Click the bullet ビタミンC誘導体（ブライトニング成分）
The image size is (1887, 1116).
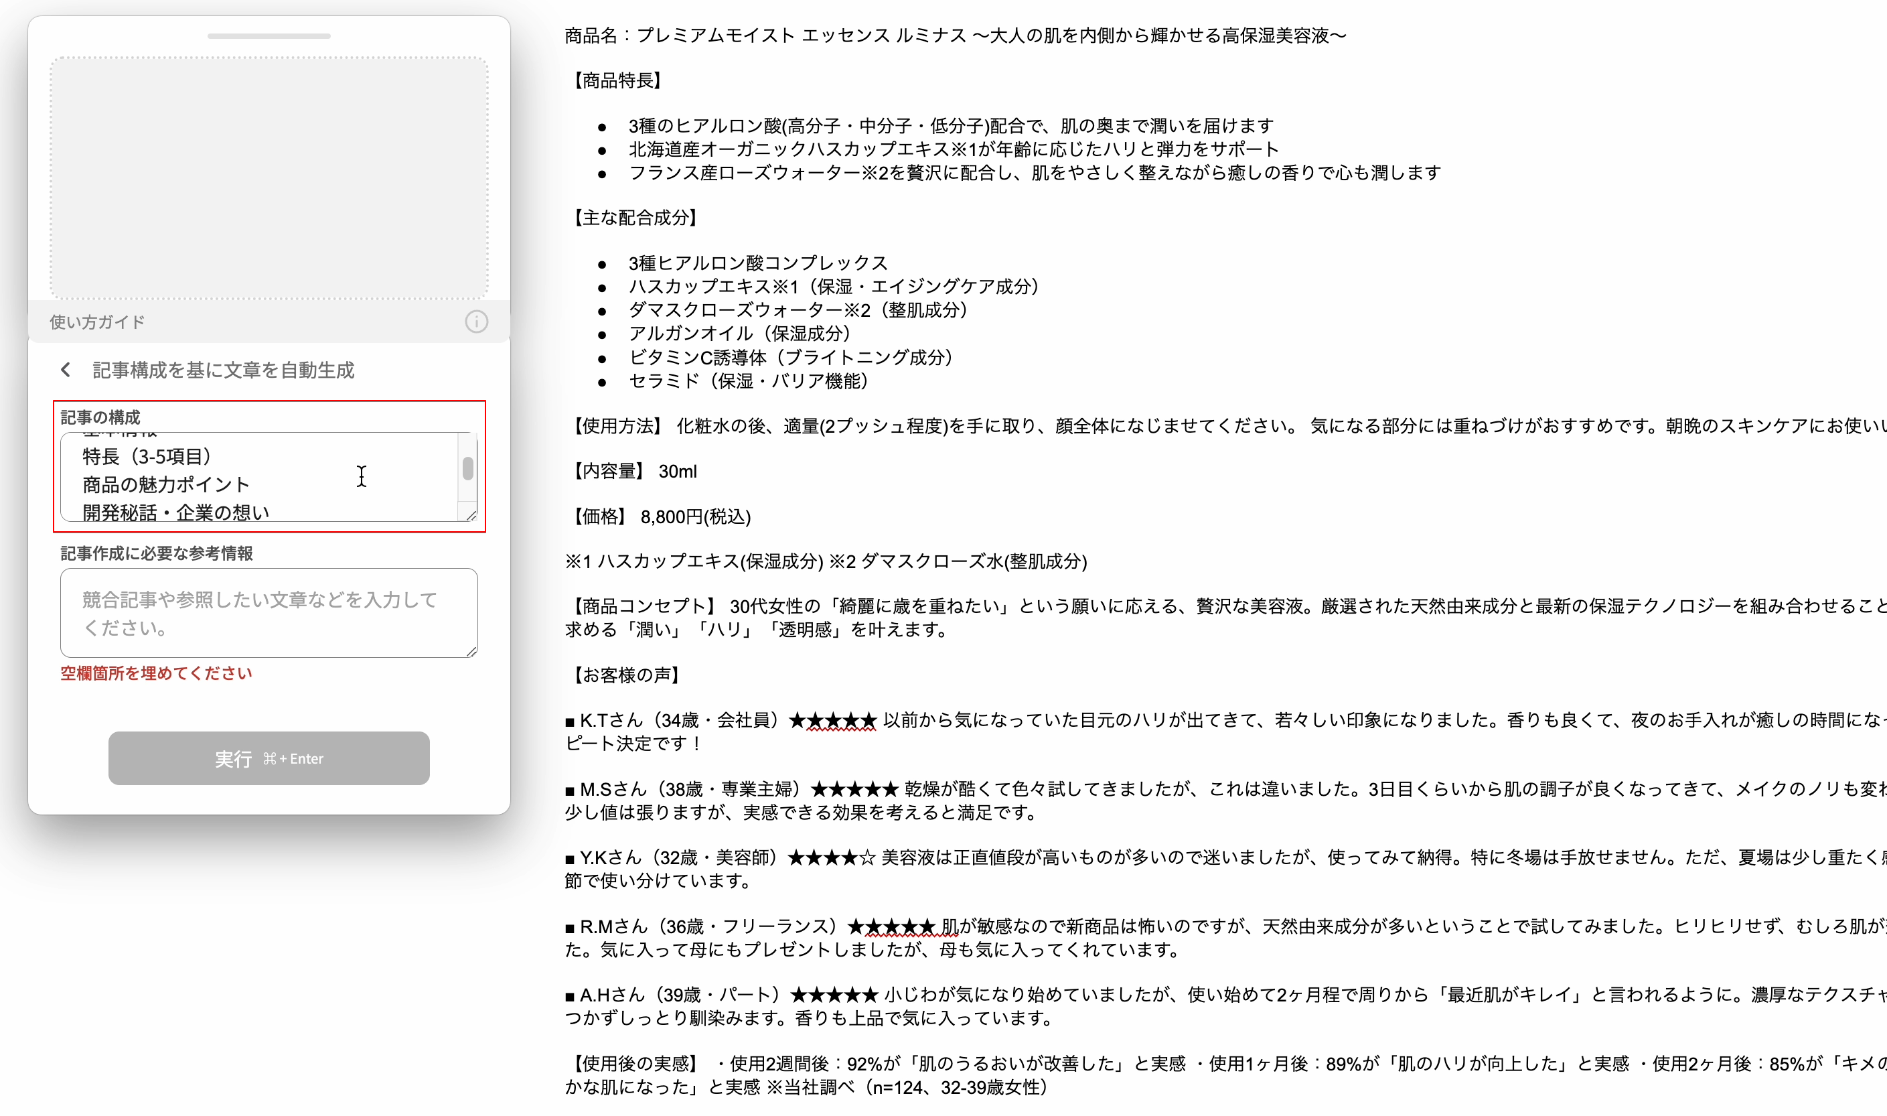(x=791, y=357)
